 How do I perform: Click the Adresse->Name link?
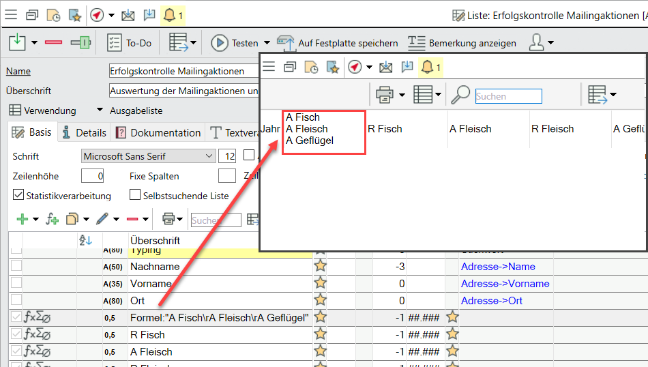pyautogui.click(x=498, y=267)
